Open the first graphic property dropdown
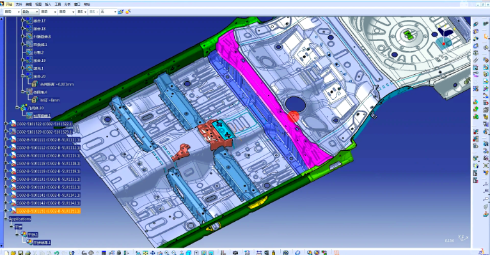Image resolution: width=490 pixels, height=255 pixels. pos(12,12)
